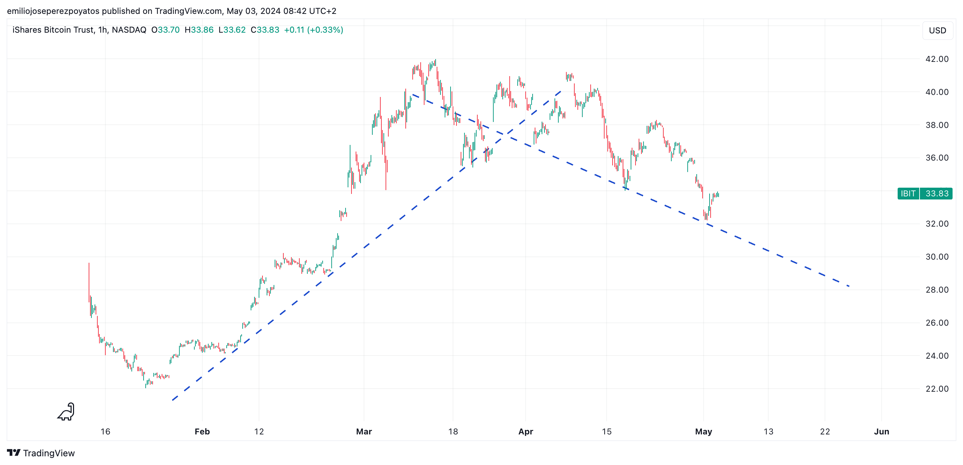Click the 33.83 current price label
The image size is (963, 465).
[937, 194]
